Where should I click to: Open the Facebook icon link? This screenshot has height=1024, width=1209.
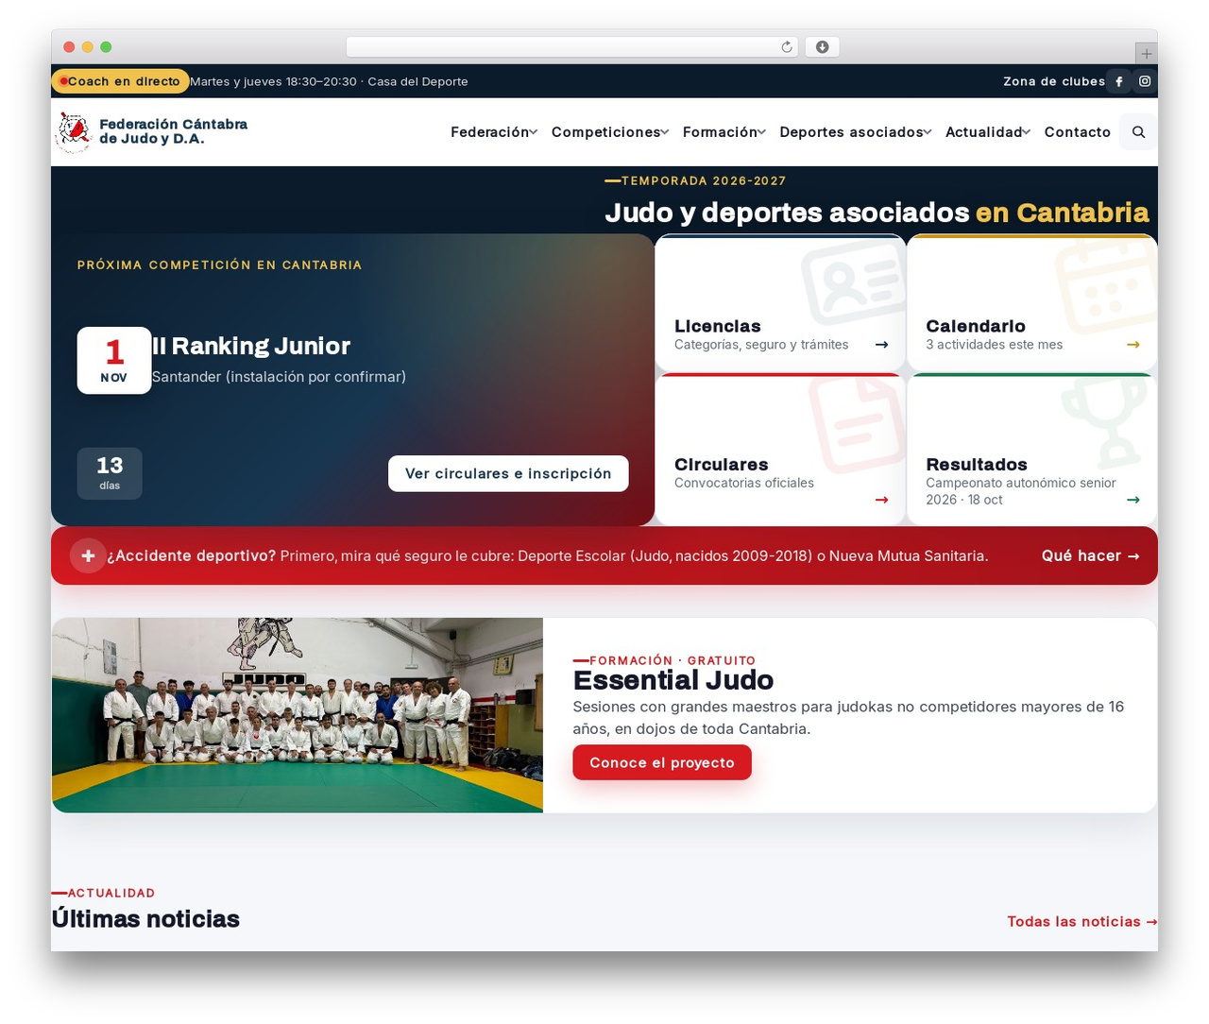[1119, 81]
